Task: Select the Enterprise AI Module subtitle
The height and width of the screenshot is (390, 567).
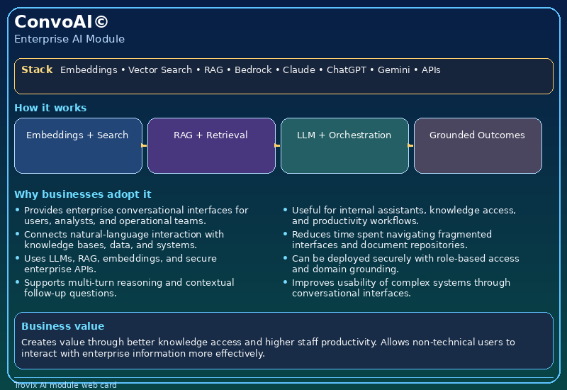Action: click(69, 39)
